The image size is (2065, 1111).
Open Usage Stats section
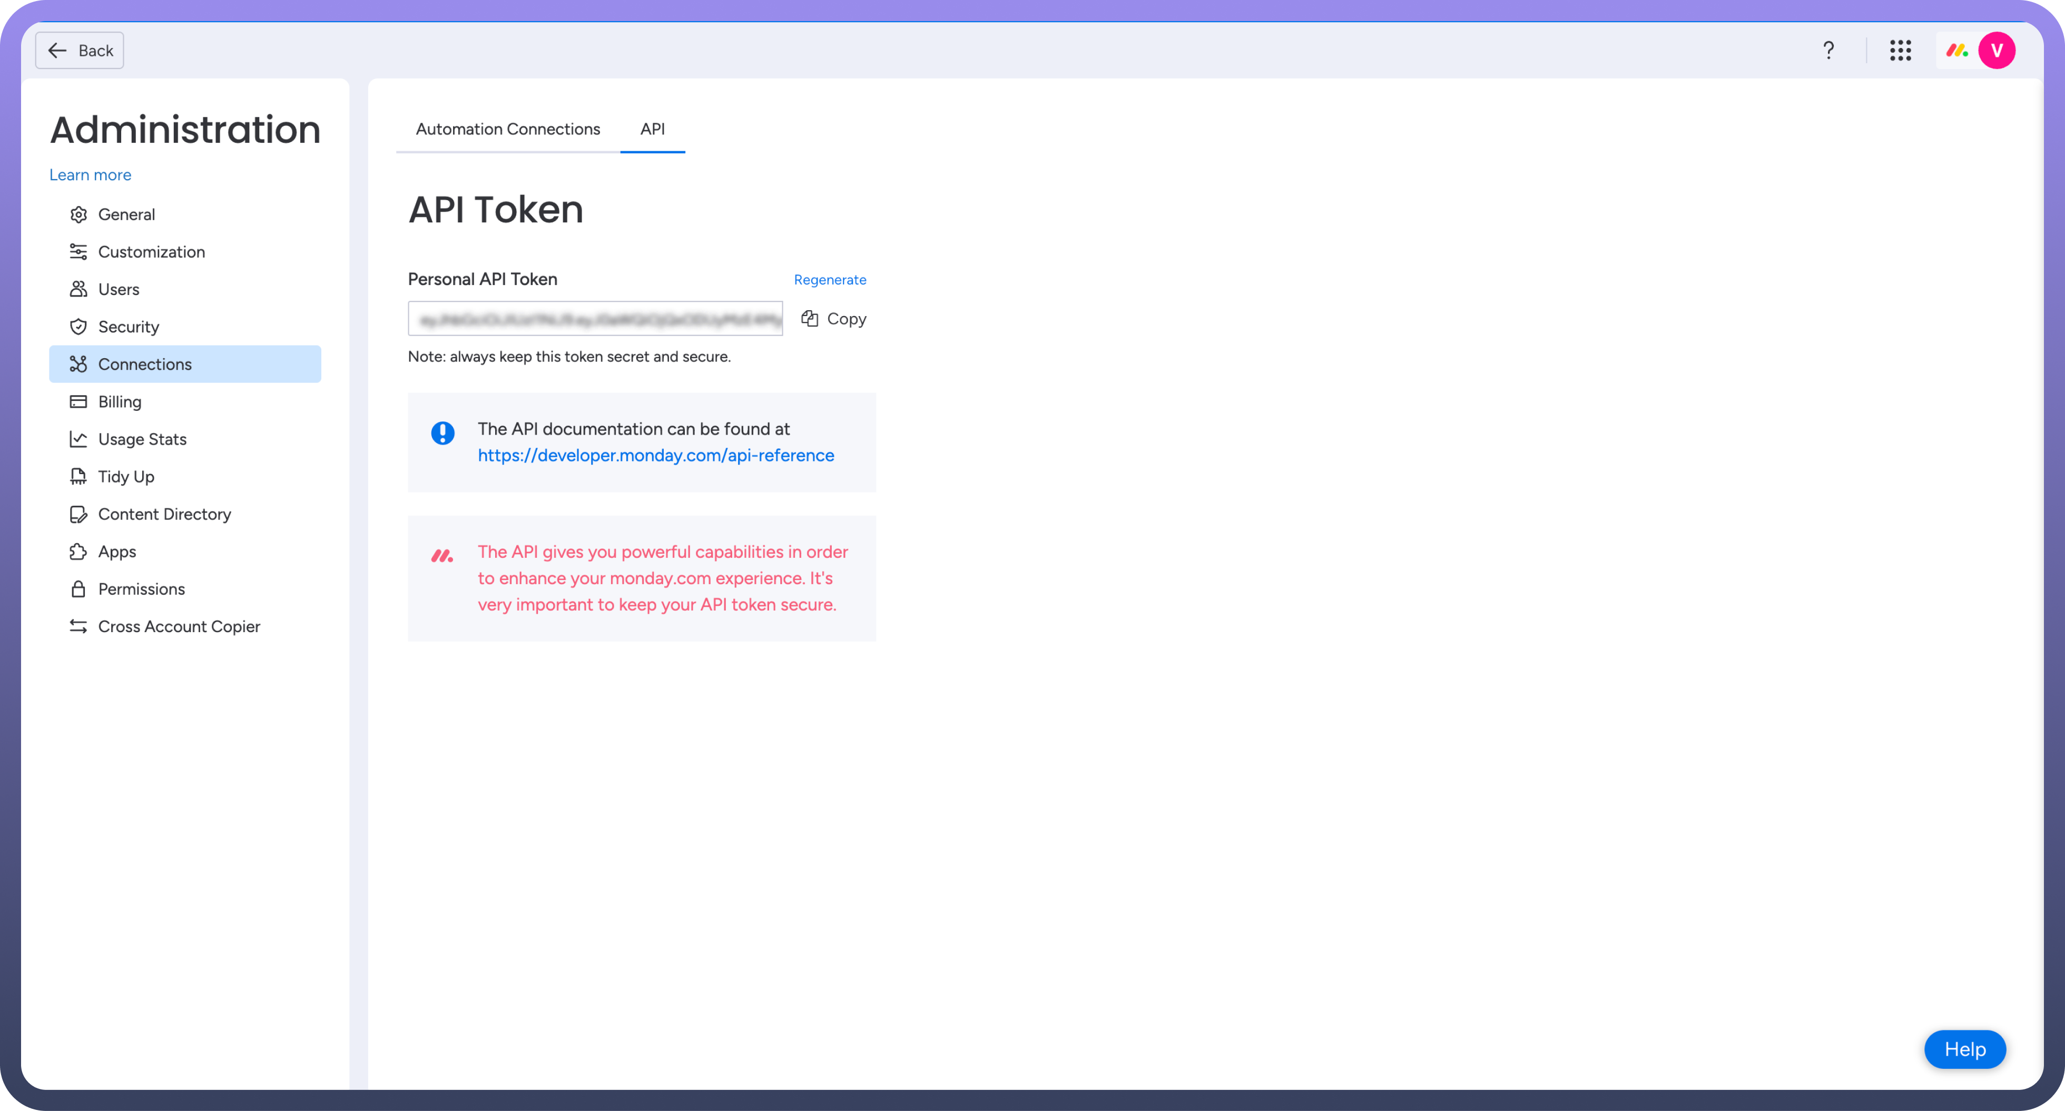tap(142, 439)
